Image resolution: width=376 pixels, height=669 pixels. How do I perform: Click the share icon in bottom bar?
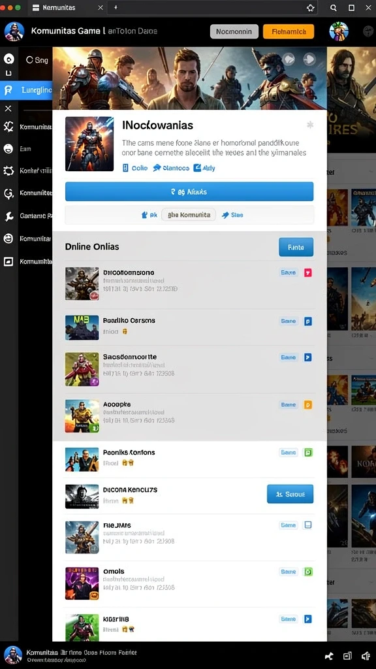click(x=329, y=656)
